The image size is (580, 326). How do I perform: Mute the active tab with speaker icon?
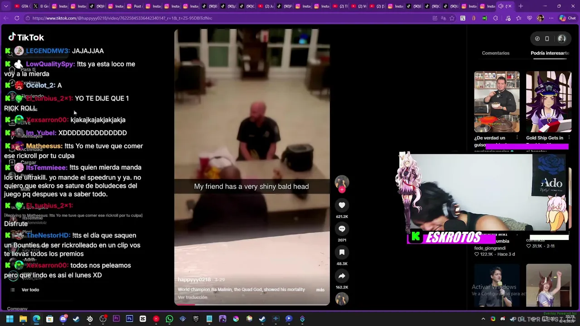click(x=501, y=6)
